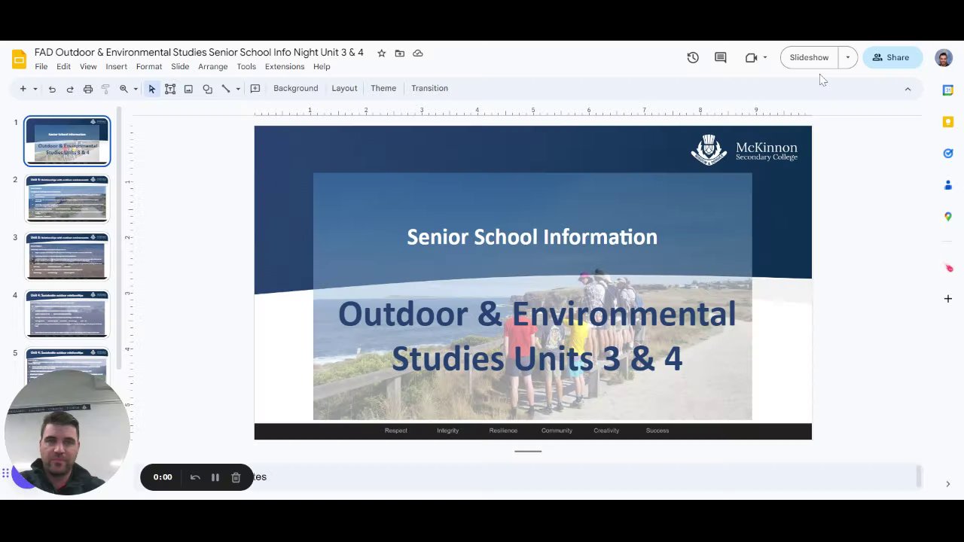Expand the new slide layout dropdown arrow
This screenshot has height=542, width=964.
coord(35,89)
